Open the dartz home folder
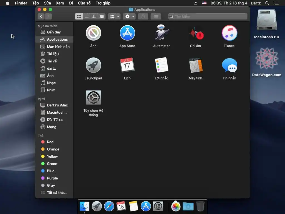This screenshot has height=214, width=285. coord(55,69)
